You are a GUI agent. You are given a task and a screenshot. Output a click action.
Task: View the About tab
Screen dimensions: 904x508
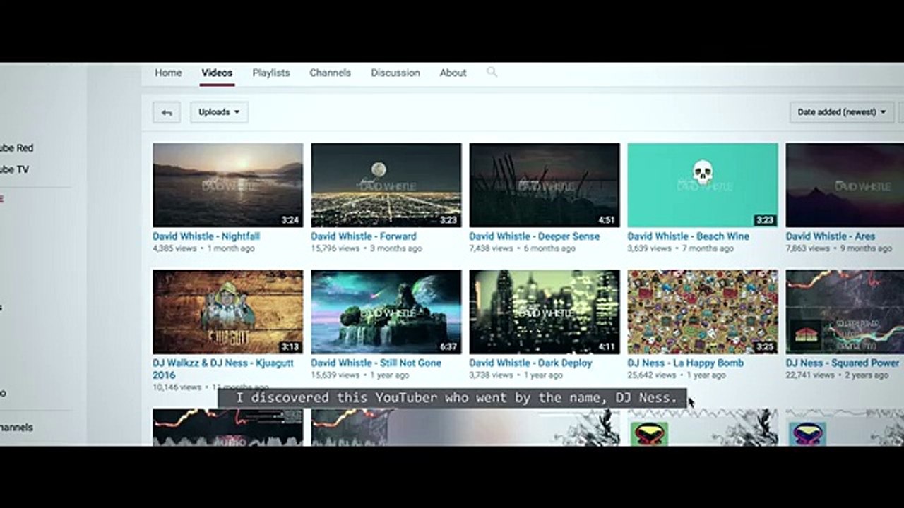coord(453,73)
